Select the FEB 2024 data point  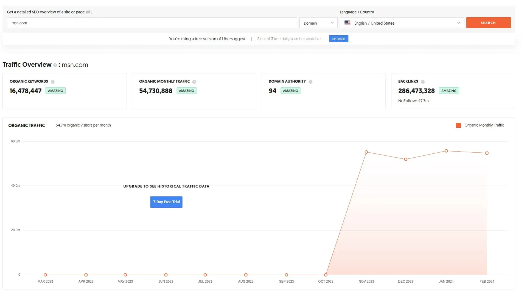[487, 153]
